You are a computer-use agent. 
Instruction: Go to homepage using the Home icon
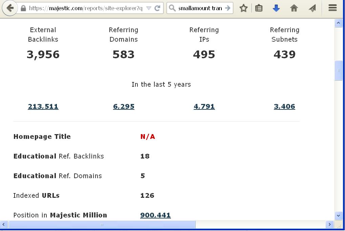(294, 8)
